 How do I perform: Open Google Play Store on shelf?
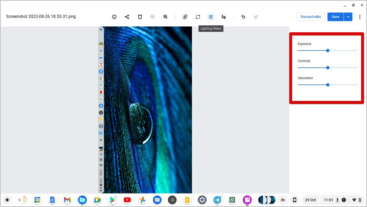112,200
